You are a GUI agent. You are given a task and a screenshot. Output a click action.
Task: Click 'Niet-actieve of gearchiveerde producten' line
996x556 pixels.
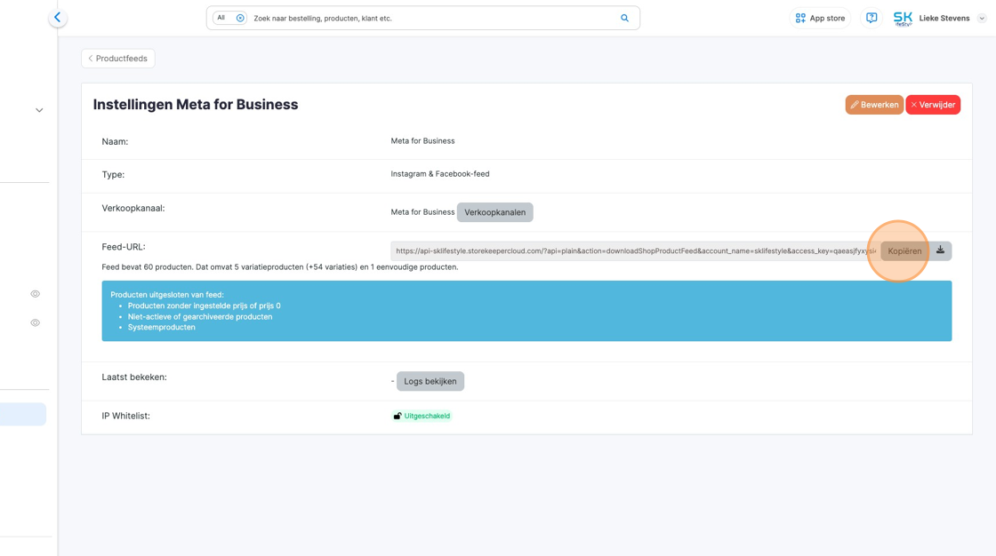point(200,317)
